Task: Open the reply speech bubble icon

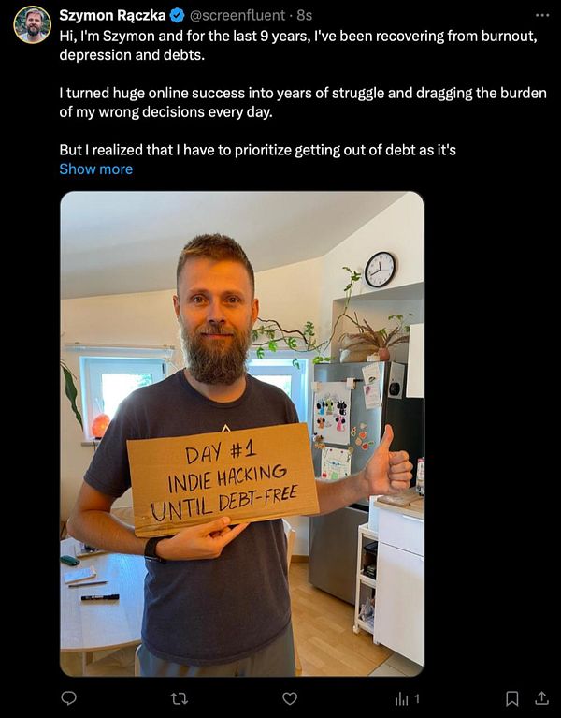Action: 68,697
